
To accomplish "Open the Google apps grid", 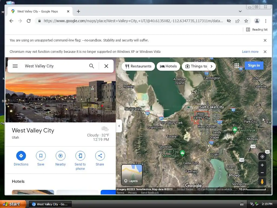I will (236, 66).
